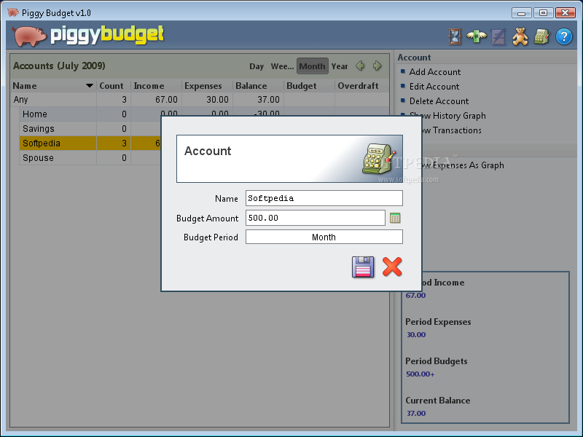Click the Name input field
The width and height of the screenshot is (583, 437).
pos(324,198)
